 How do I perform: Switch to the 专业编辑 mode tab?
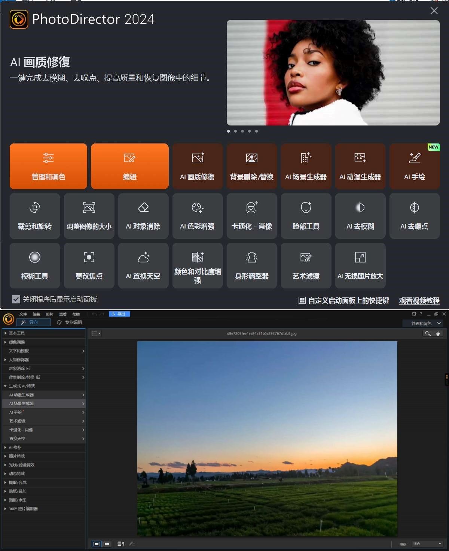coord(70,322)
